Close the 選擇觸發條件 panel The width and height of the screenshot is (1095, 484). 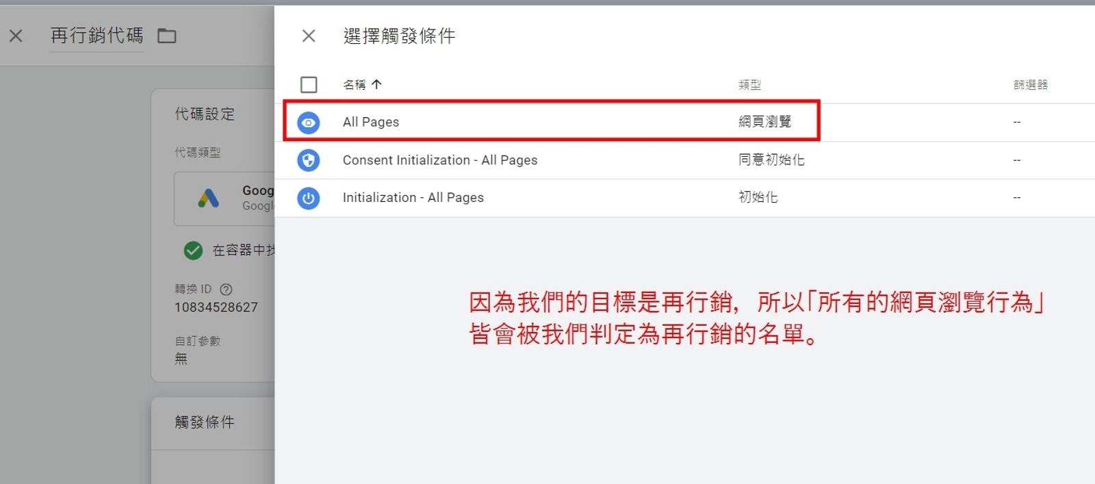pos(309,36)
